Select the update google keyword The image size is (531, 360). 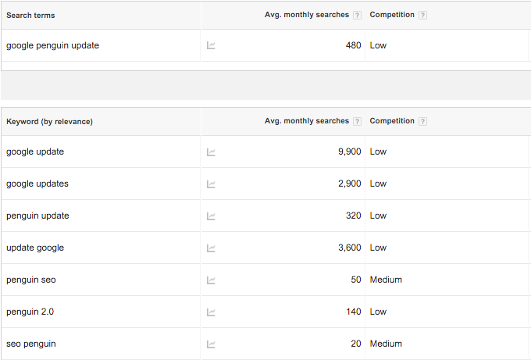pos(35,248)
